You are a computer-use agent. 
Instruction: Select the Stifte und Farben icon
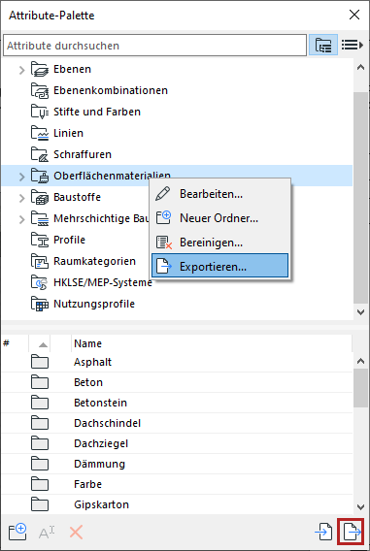[40, 112]
